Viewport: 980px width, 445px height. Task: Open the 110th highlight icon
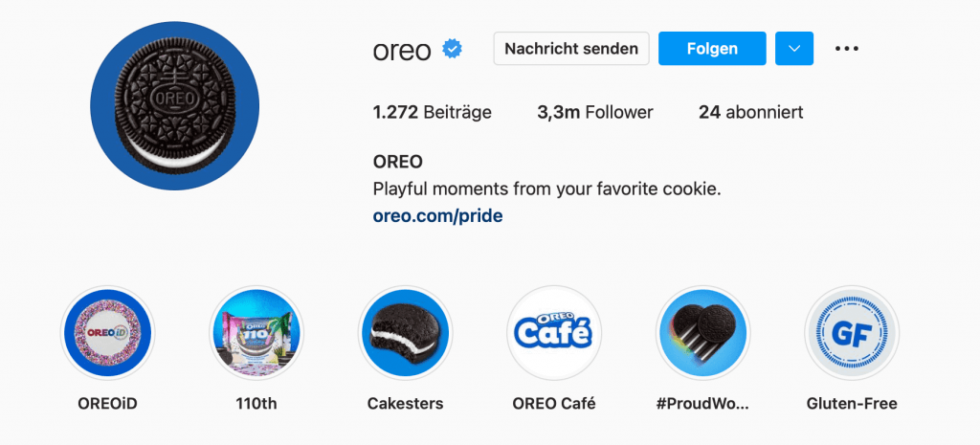click(x=256, y=333)
